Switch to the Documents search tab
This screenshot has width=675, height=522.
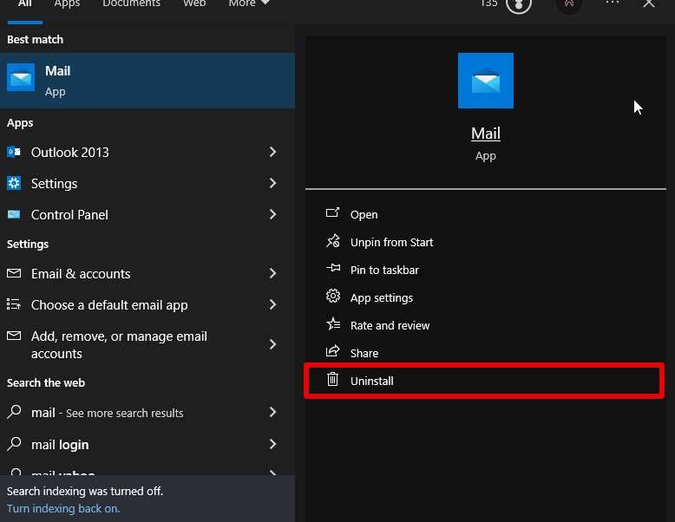click(131, 4)
